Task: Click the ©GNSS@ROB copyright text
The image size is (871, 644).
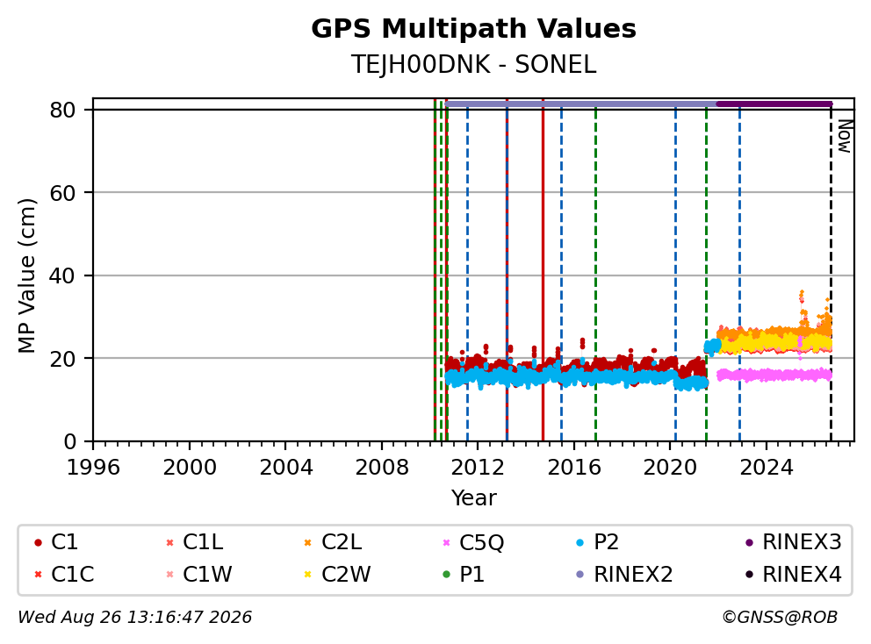Action: click(x=780, y=618)
